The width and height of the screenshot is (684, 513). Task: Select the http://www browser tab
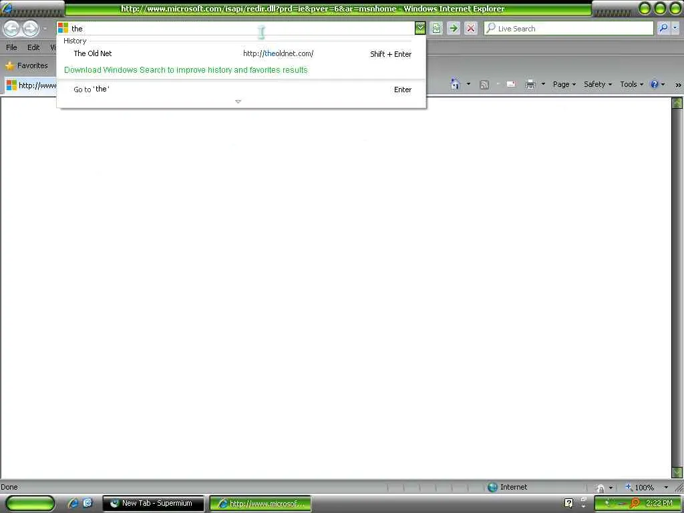tap(31, 85)
